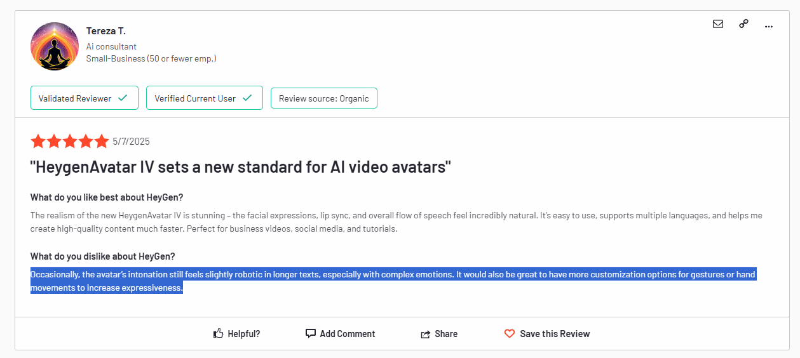
Task: Click the Validated Reviewer checkmark icon
Action: tap(123, 98)
